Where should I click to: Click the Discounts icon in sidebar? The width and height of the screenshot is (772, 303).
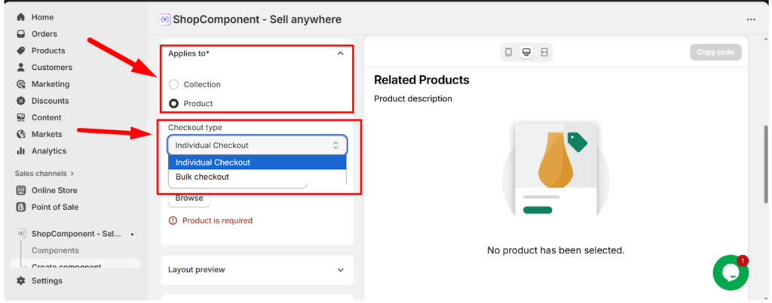pos(20,101)
